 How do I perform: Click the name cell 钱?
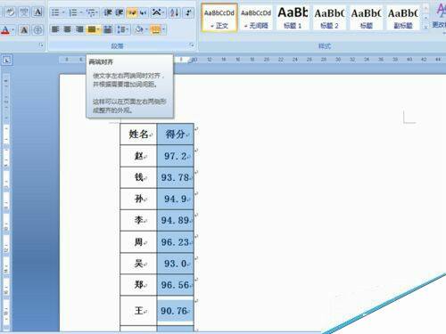click(138, 177)
